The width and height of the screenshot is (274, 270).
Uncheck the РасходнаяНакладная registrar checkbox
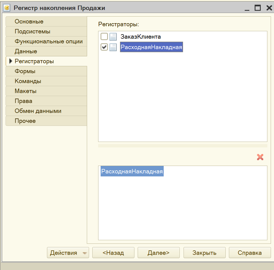point(104,47)
